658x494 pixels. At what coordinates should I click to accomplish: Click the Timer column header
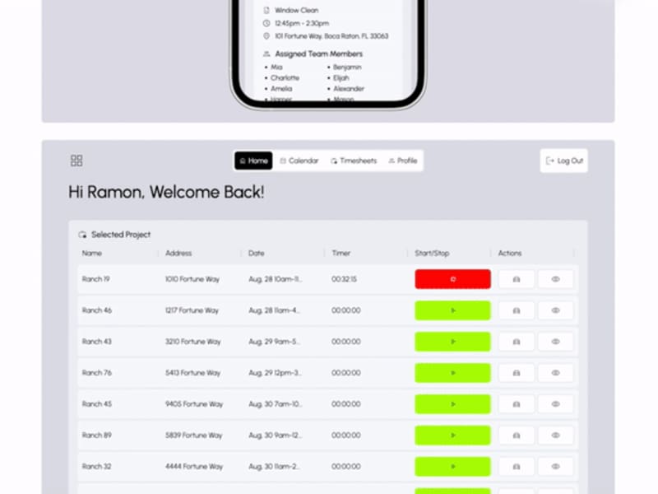(x=341, y=254)
